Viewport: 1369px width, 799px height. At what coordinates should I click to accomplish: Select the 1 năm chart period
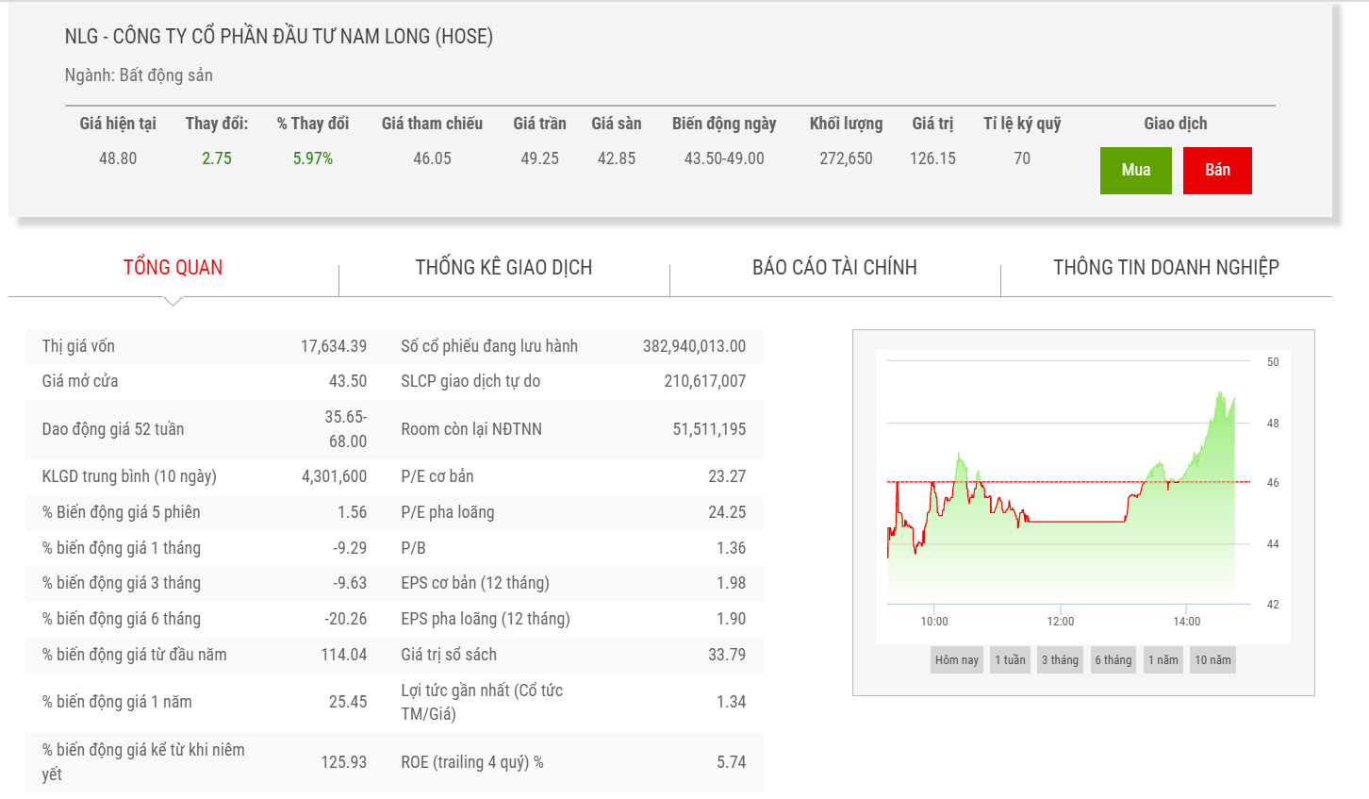[1163, 660]
